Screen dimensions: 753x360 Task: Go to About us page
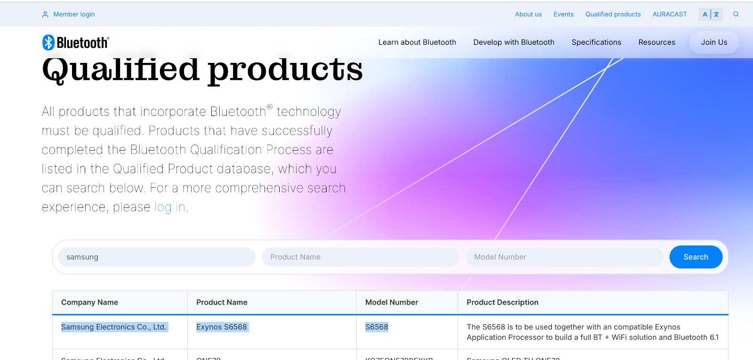click(x=528, y=15)
